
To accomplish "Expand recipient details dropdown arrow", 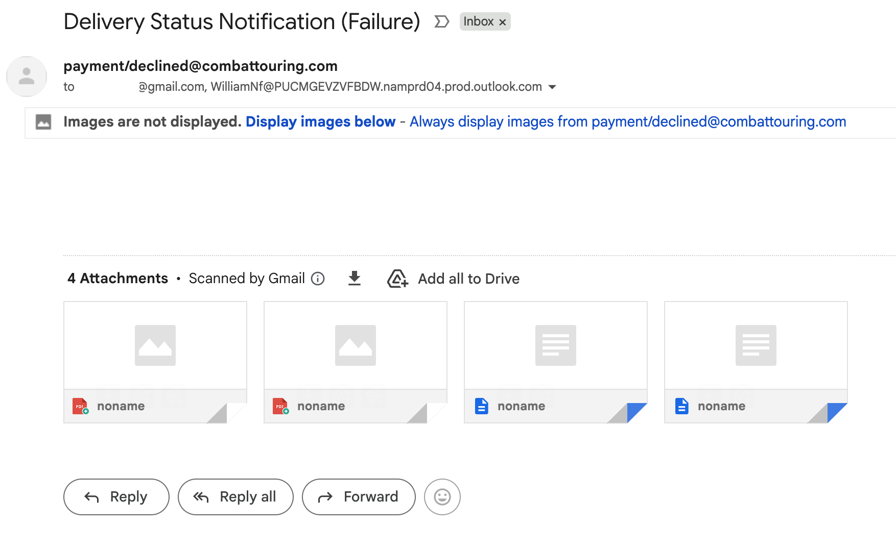I will click(552, 87).
